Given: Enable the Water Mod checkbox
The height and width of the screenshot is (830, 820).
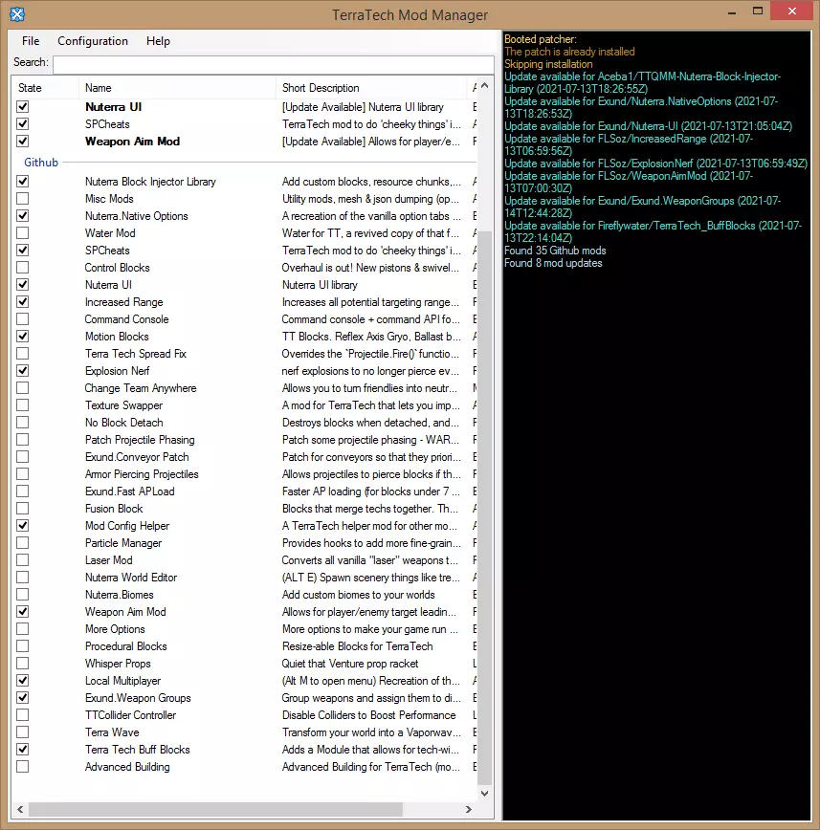Looking at the screenshot, I should 23,233.
